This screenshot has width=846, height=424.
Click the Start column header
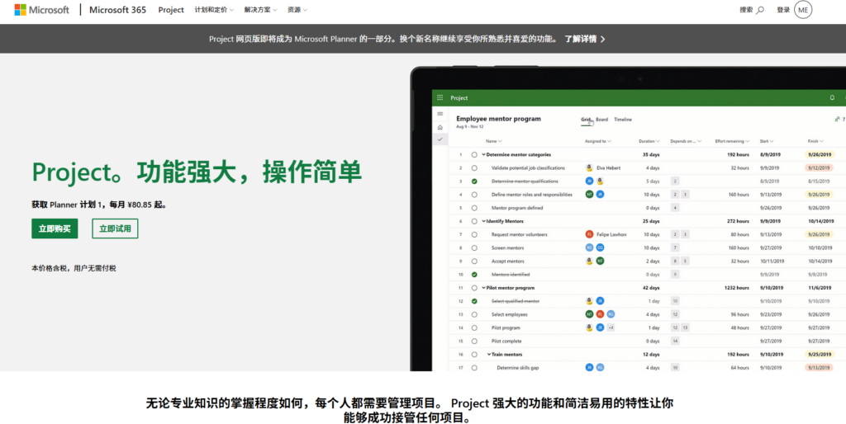click(767, 141)
